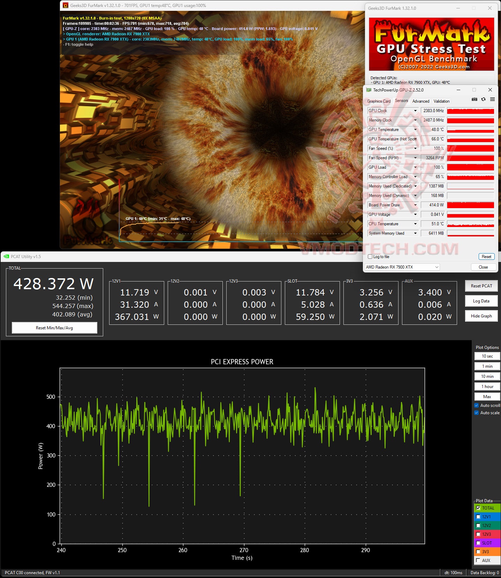Image resolution: width=501 pixels, height=578 pixels.
Task: Take GPU-Z screenshot with camera icon
Action: (474, 100)
